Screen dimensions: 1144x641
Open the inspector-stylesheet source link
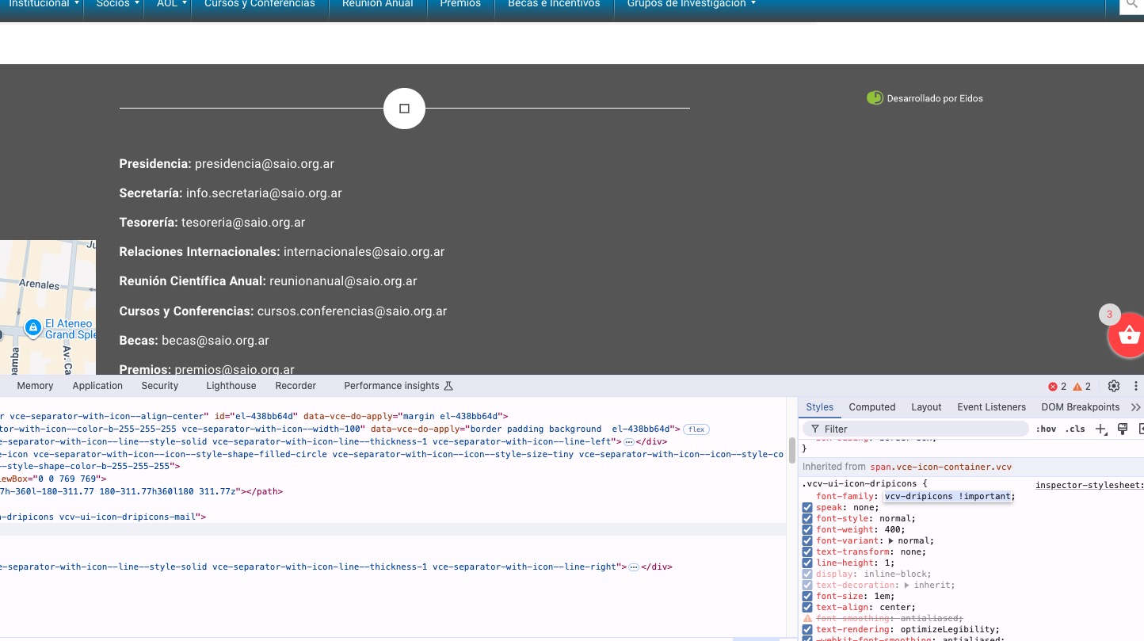coord(1089,485)
